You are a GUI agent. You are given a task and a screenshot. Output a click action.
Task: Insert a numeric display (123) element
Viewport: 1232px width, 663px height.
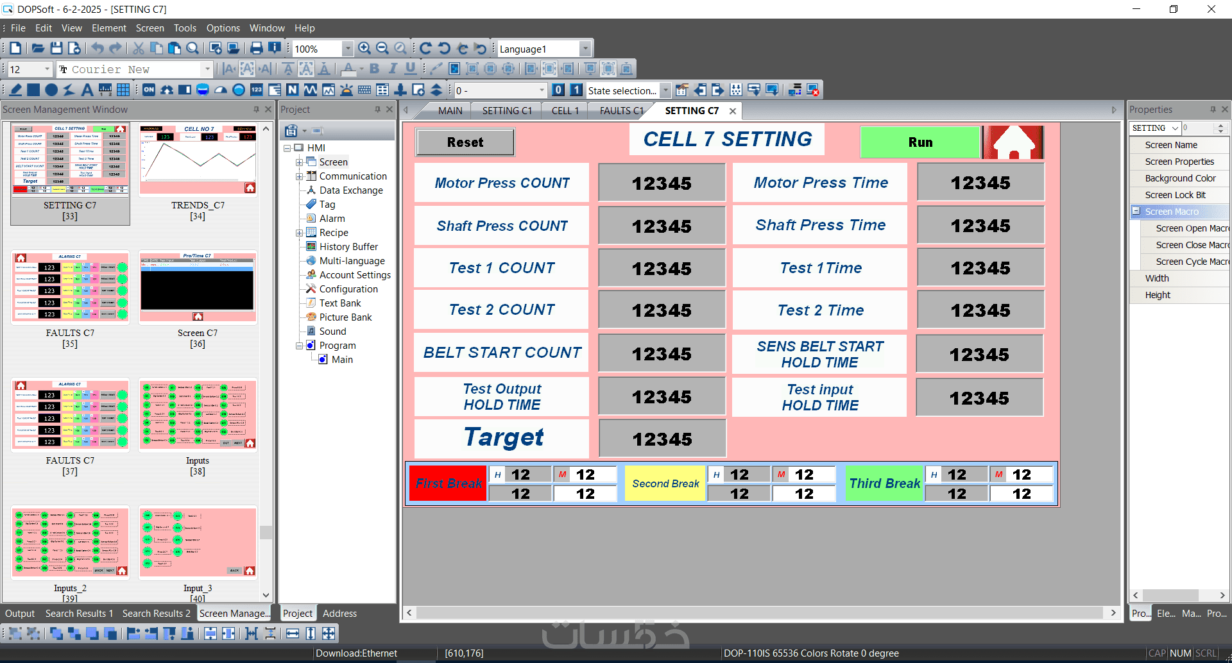coord(257,90)
